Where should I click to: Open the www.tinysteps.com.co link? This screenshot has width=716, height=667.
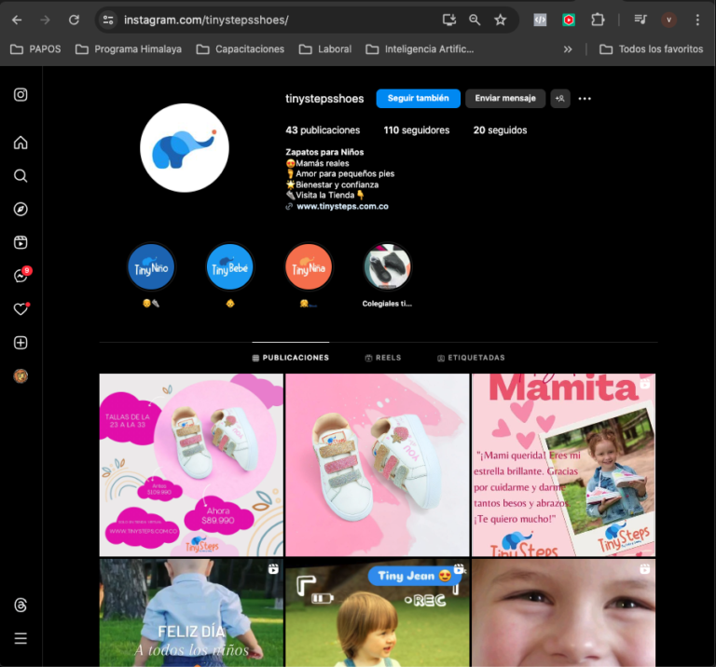(x=342, y=206)
